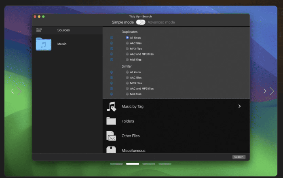Open info icon for Duplicates MP3 files
This screenshot has width=283, height=178.
tap(112, 49)
